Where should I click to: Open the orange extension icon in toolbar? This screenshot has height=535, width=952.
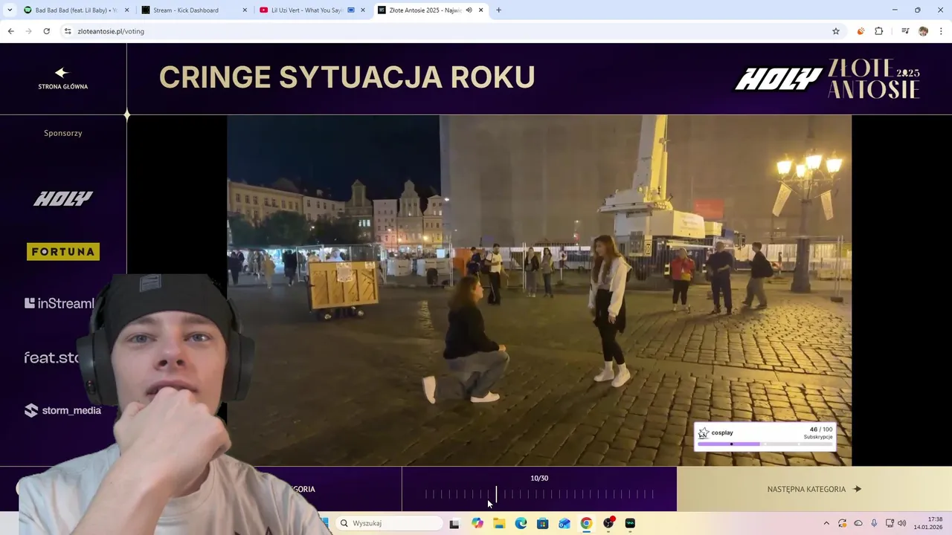pyautogui.click(x=861, y=31)
